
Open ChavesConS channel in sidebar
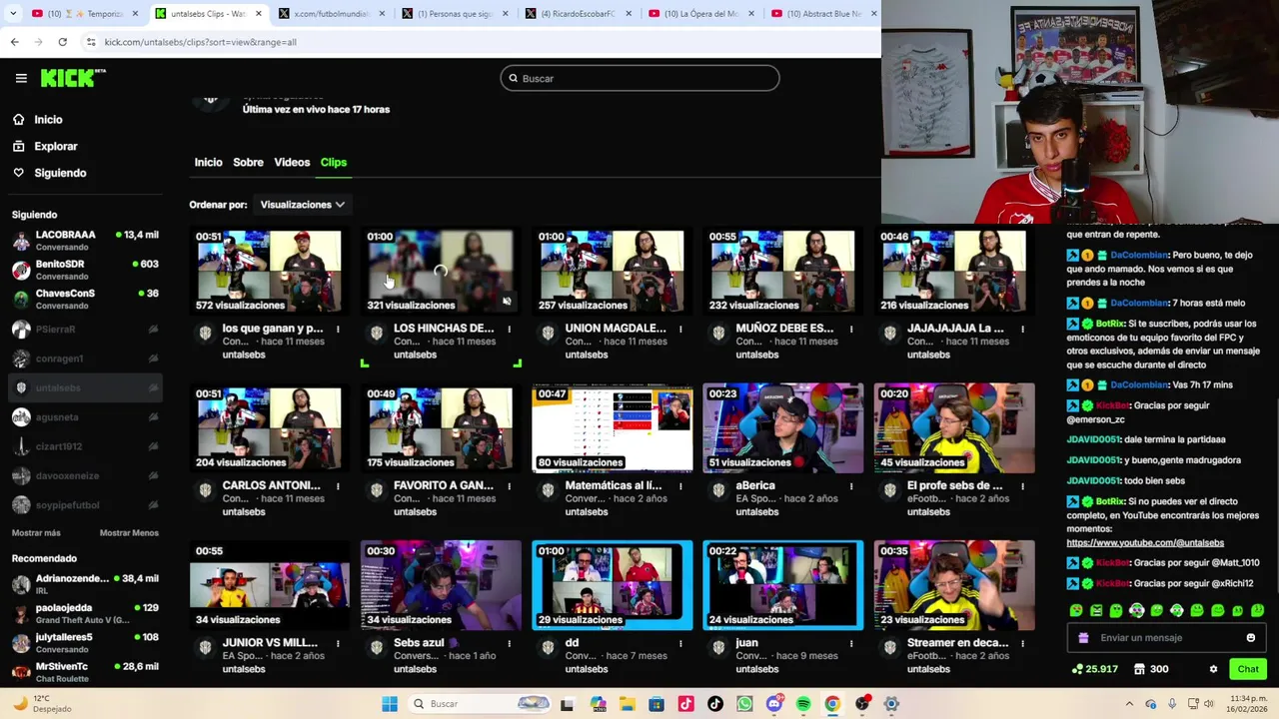85,299
